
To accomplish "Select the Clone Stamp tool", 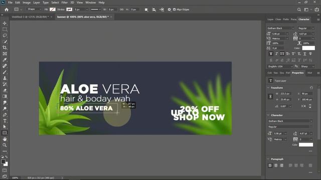I will [5, 78].
